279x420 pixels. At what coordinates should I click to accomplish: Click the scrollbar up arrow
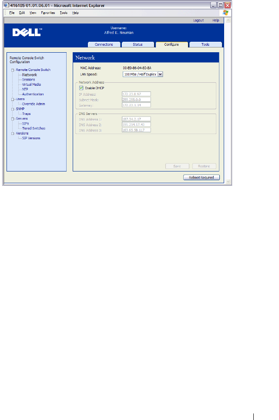point(228,20)
